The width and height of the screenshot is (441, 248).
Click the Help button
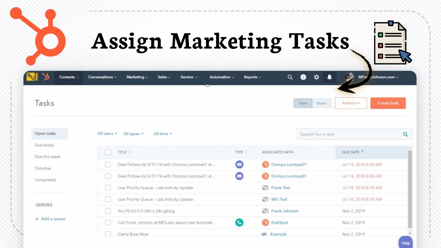[406, 243]
